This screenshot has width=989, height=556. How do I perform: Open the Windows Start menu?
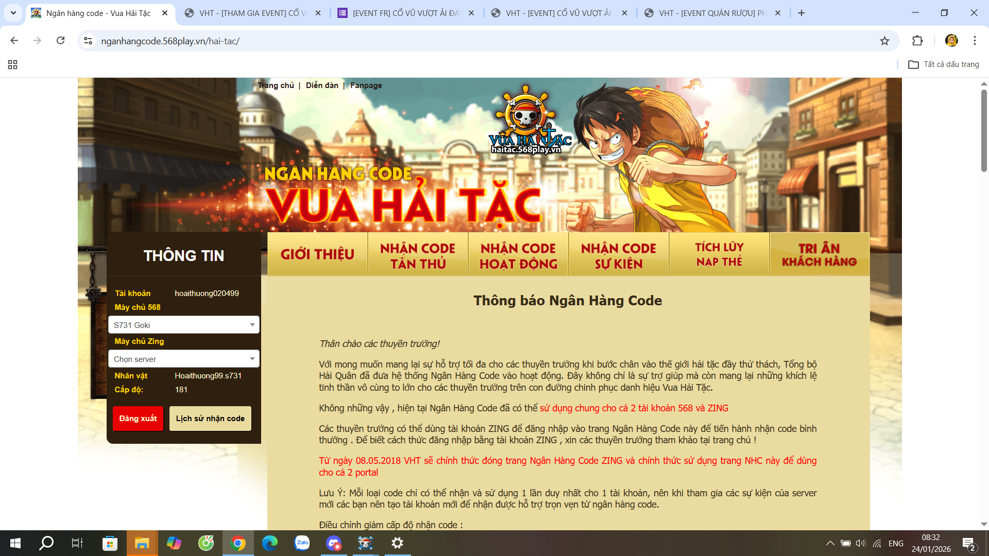coord(15,543)
